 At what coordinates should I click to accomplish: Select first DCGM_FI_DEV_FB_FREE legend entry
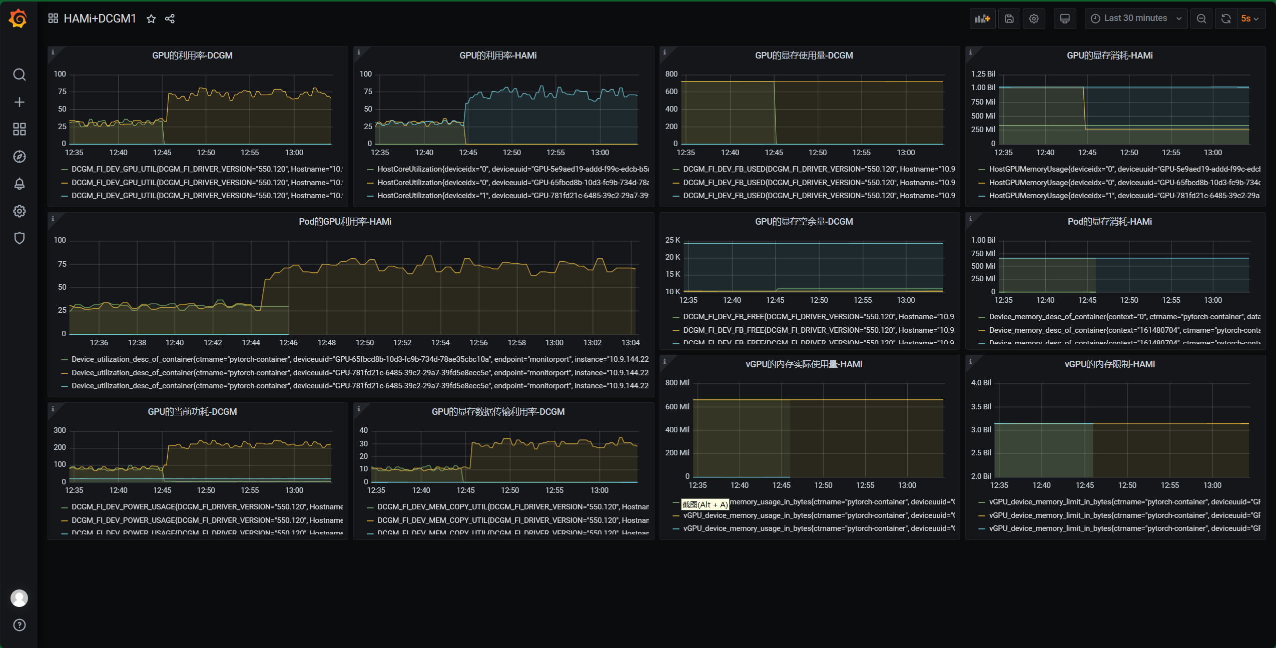click(x=819, y=317)
